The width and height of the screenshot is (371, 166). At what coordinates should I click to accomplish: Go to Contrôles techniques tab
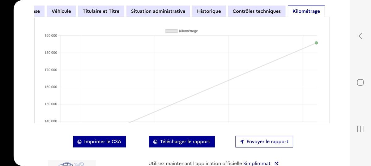(x=257, y=11)
